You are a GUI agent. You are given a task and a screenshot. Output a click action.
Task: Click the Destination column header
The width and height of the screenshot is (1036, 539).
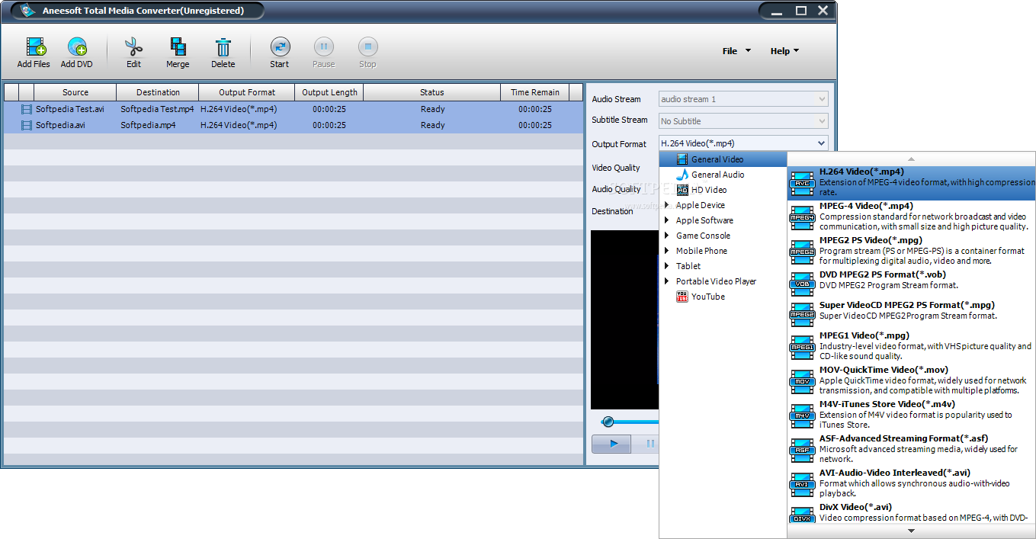[158, 92]
